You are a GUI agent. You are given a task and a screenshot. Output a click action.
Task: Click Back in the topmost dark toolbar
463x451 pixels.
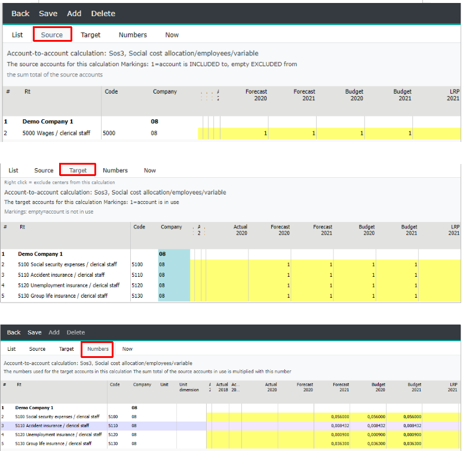pos(20,13)
